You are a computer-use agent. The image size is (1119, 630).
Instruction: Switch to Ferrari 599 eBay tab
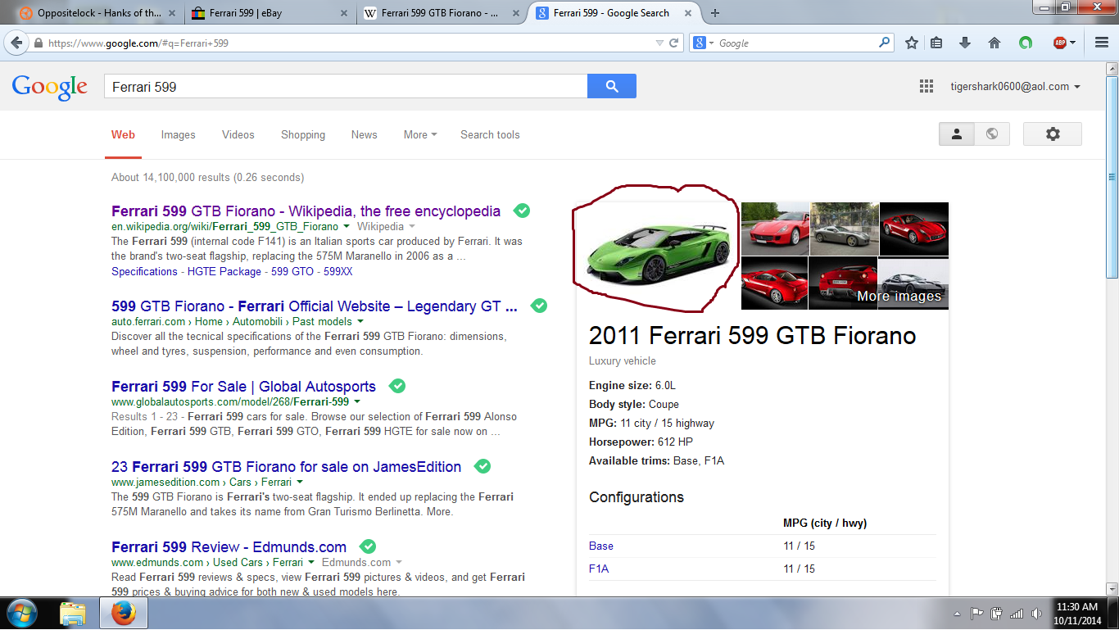(269, 13)
